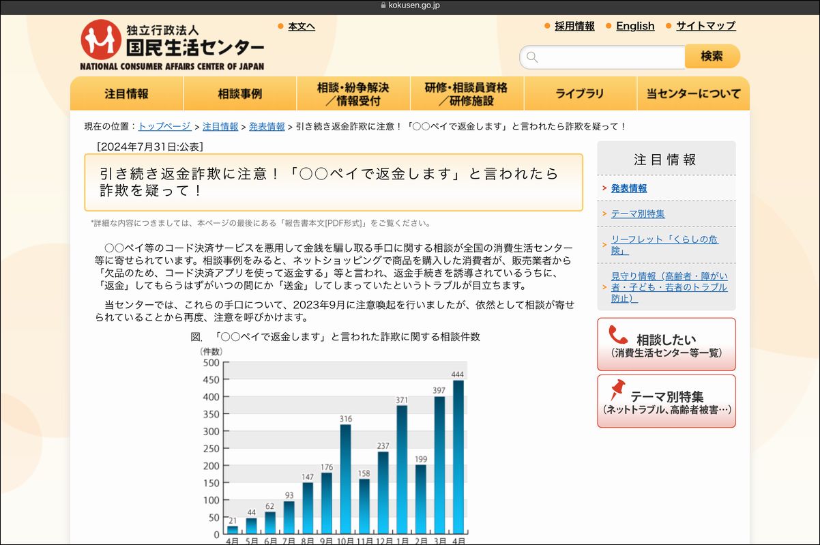This screenshot has width=820, height=545.
Task: Click the chart bar labeled 316
Action: click(x=346, y=479)
